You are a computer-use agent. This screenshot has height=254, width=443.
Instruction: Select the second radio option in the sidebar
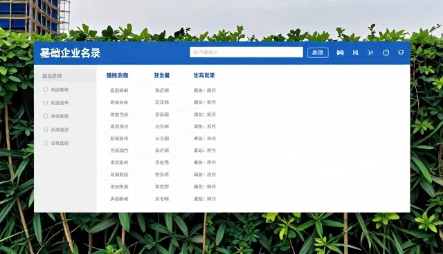pyautogui.click(x=46, y=103)
